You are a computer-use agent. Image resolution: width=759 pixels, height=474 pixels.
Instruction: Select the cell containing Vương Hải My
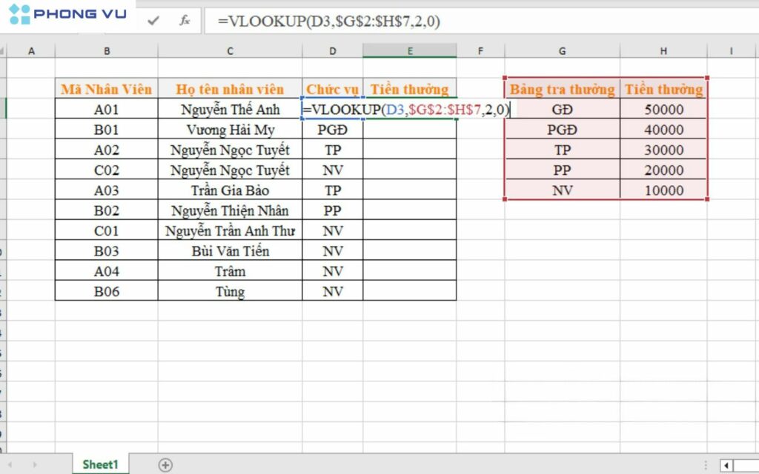(230, 129)
